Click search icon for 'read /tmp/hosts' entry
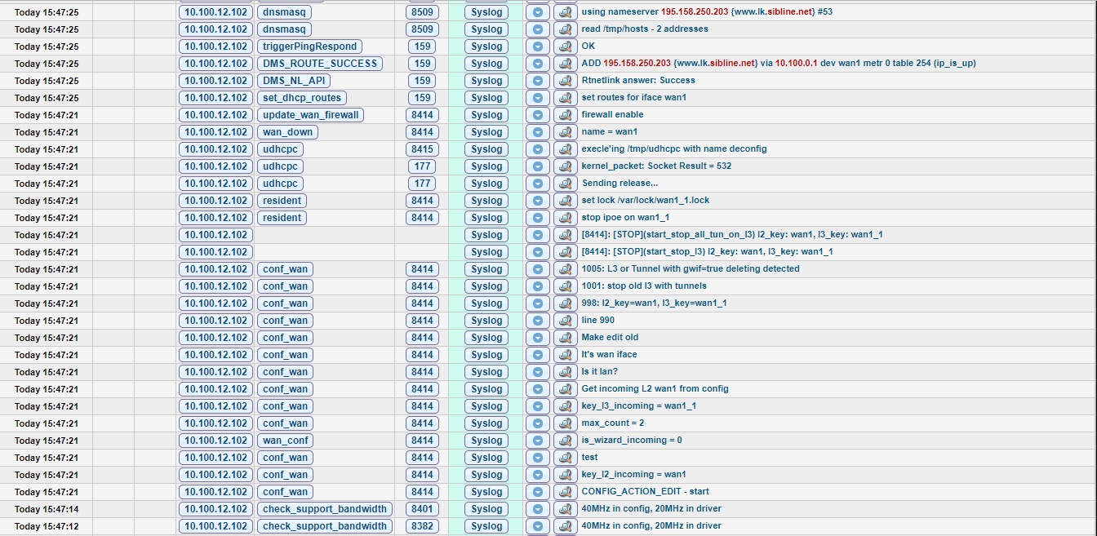The height and width of the screenshot is (536, 1097). 564,29
